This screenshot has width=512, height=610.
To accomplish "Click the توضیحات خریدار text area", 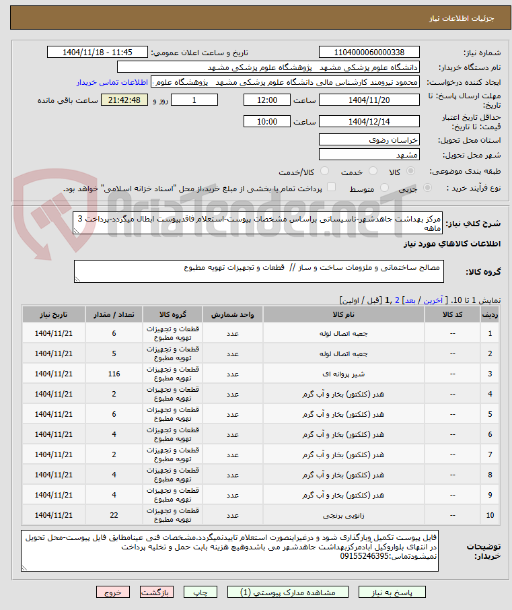I will tap(229, 551).
